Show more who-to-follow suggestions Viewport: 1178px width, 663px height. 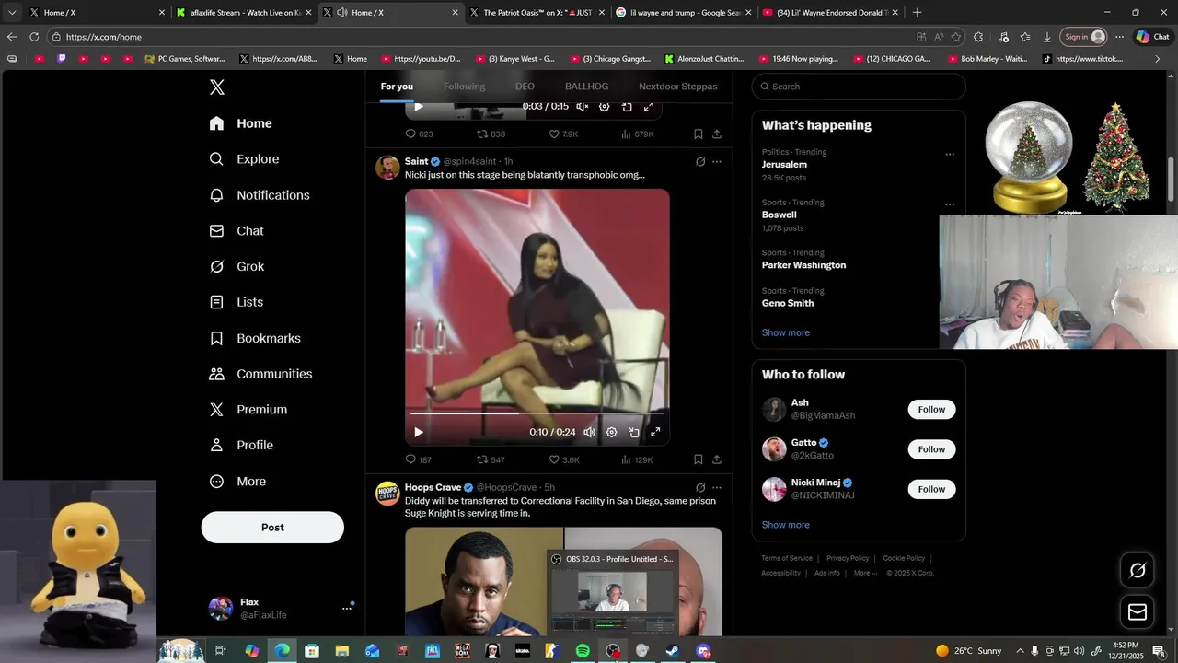tap(786, 525)
